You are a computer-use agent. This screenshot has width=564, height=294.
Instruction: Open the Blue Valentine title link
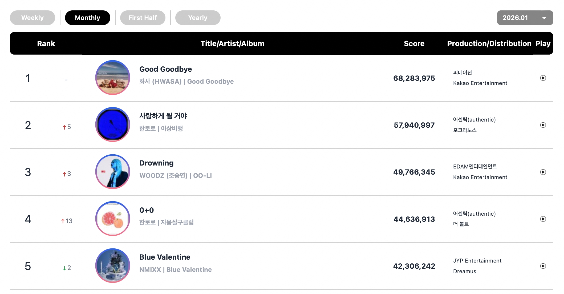[165, 257]
